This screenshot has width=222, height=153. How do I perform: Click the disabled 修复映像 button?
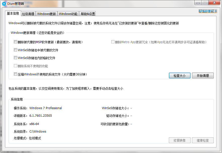coord(179,140)
